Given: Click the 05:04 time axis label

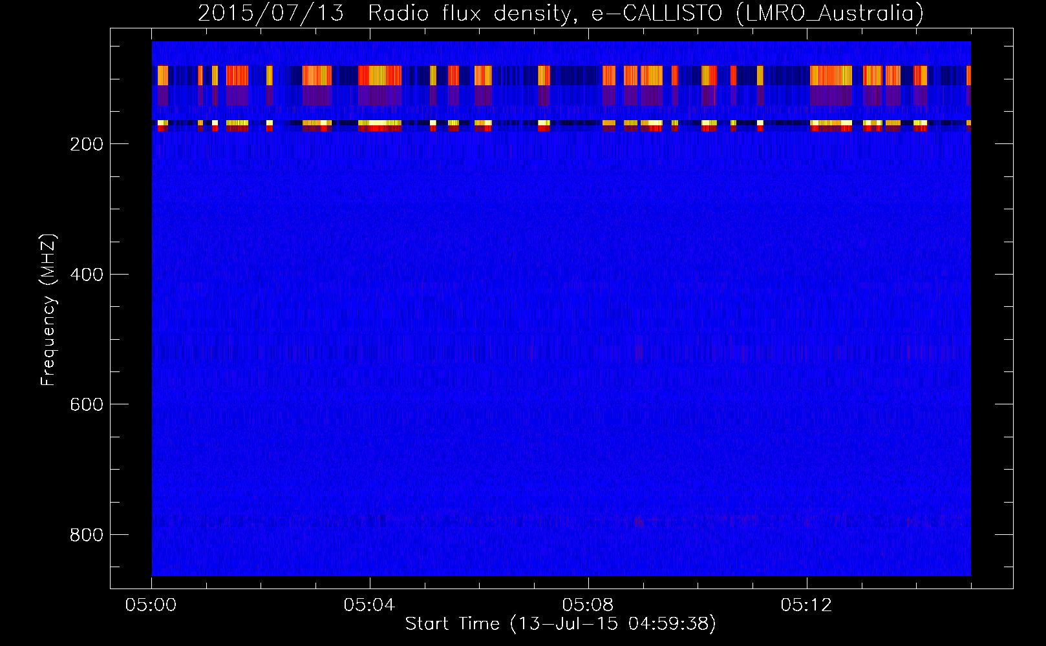Looking at the screenshot, I should 369,605.
